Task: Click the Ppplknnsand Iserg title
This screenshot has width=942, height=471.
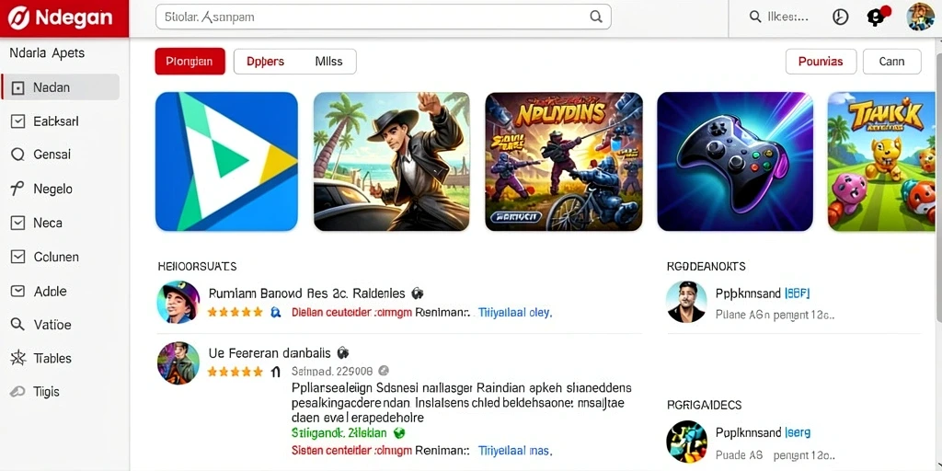Action: coord(763,432)
